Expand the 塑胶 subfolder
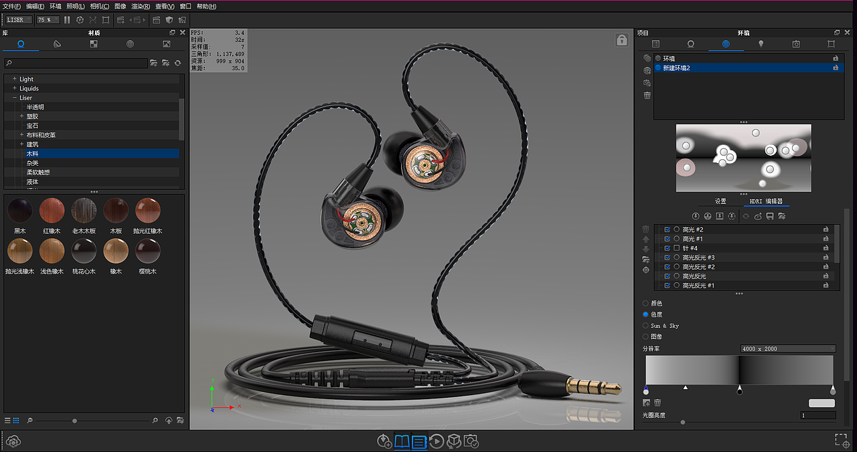 pos(21,116)
